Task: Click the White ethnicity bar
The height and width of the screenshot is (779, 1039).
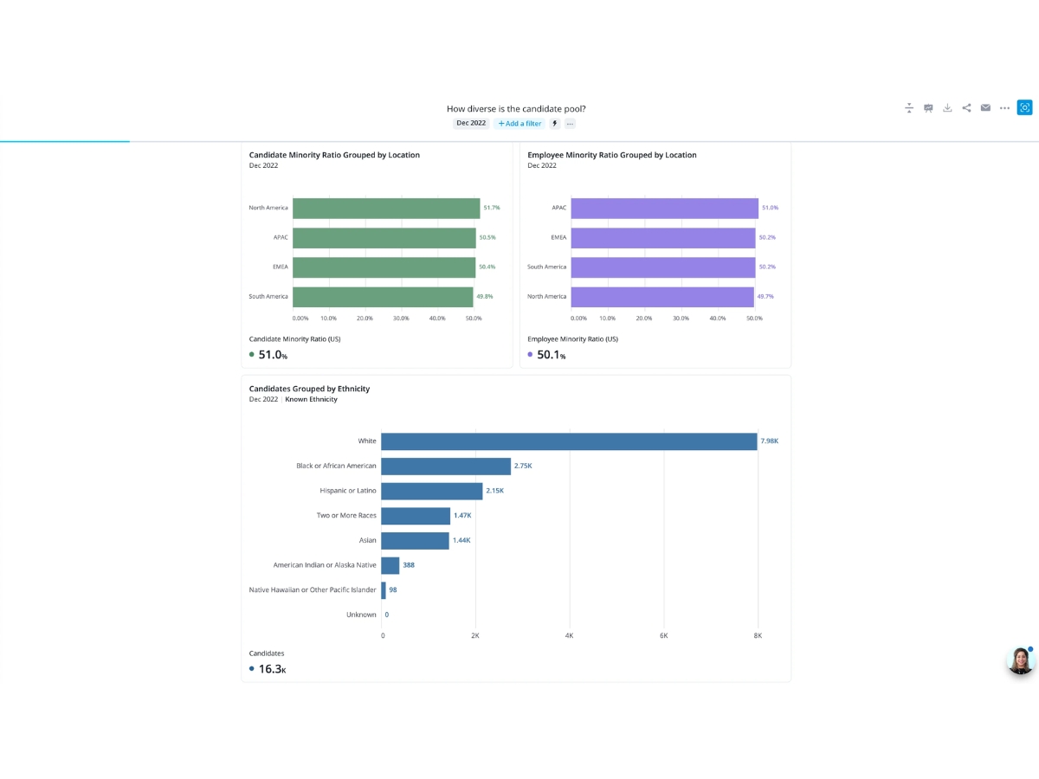Action: [x=569, y=441]
